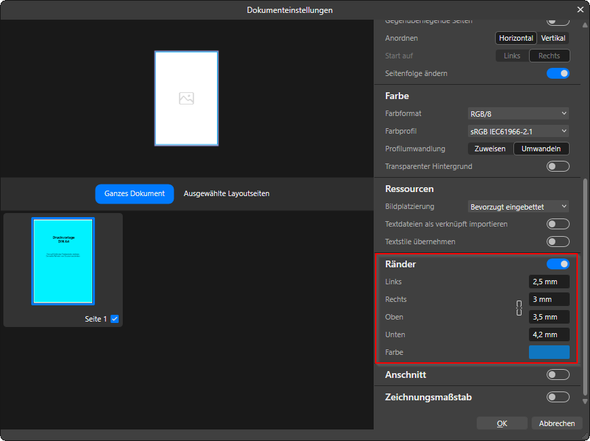This screenshot has height=441, width=590.
Task: Disable the Ränder switch
Action: (558, 264)
